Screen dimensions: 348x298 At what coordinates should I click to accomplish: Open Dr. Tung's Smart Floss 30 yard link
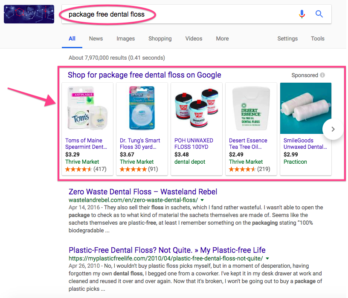point(140,144)
